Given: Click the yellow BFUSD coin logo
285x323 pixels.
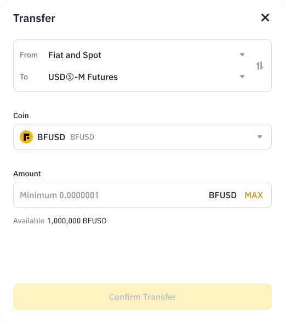Looking at the screenshot, I should [x=26, y=137].
